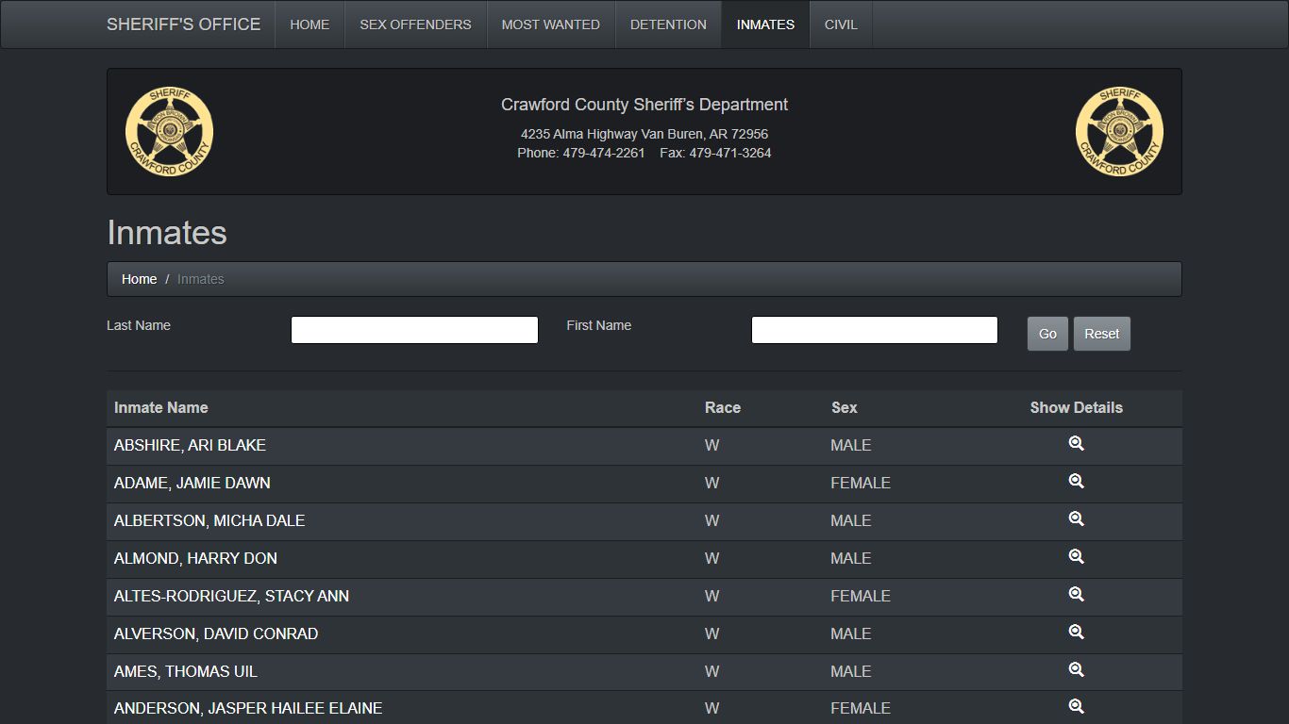
Task: Click MALE in ABSHIRE, ARI BLAKE row
Action: (851, 445)
